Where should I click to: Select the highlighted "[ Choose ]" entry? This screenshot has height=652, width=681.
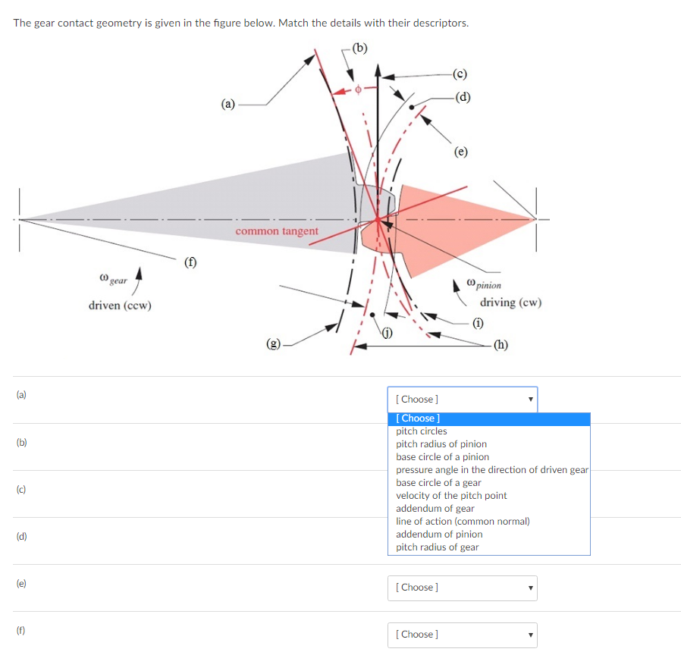coord(419,418)
